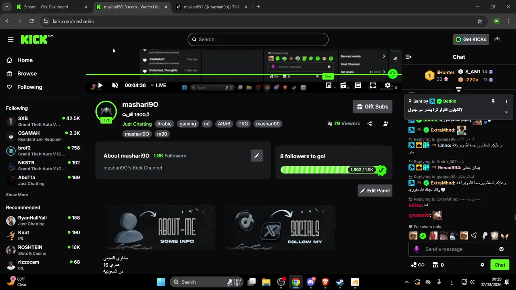
Task: Focus the Send a message field
Action: (460, 249)
